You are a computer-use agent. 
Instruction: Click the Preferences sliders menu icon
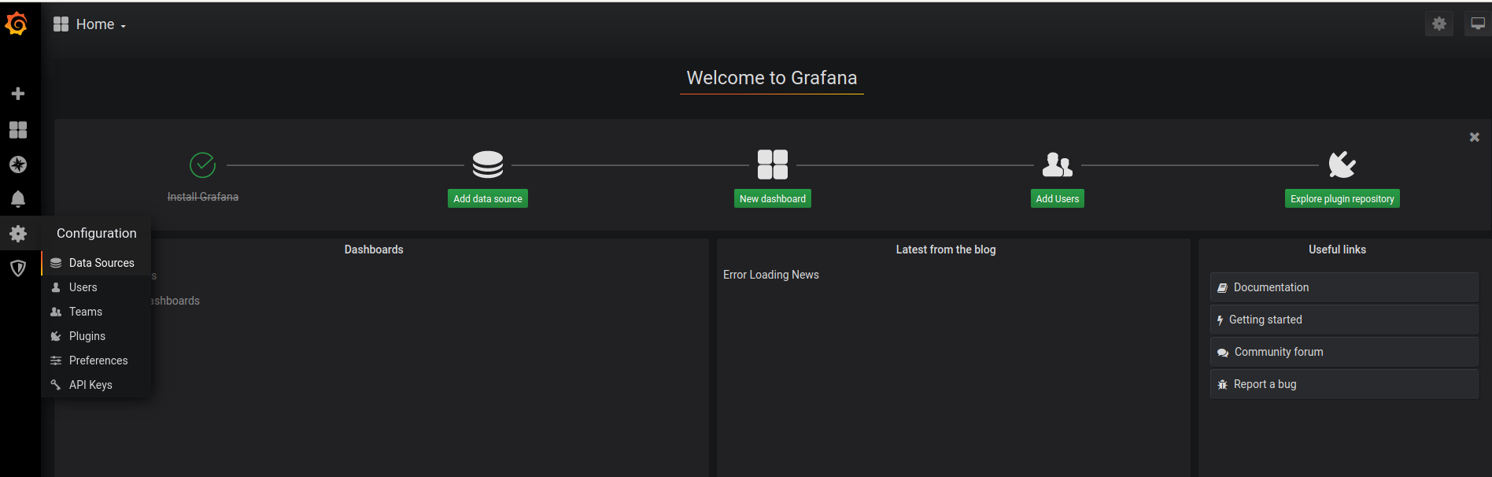[x=56, y=361]
